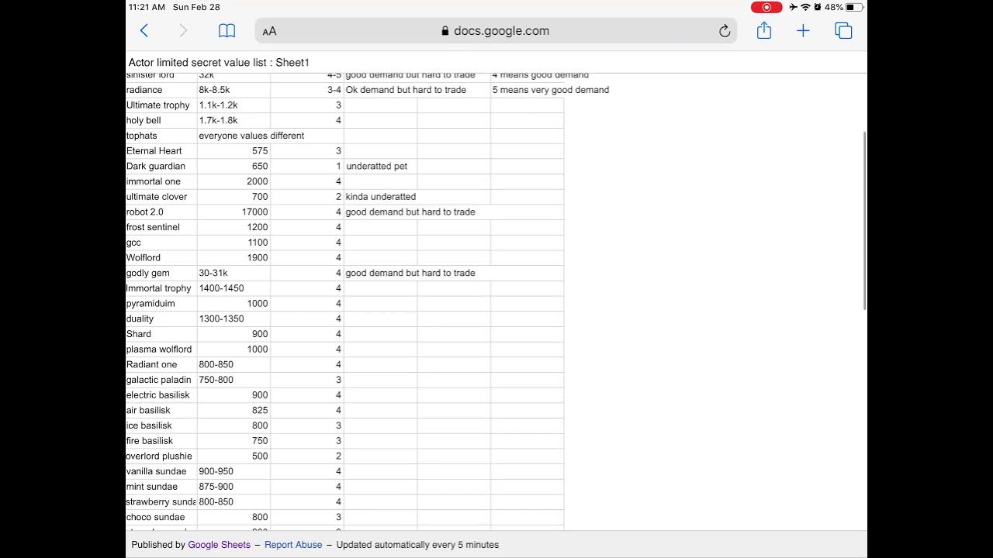Select the 'Eternal Heart' cell
Viewport: 993px width, 558px height.
point(161,151)
